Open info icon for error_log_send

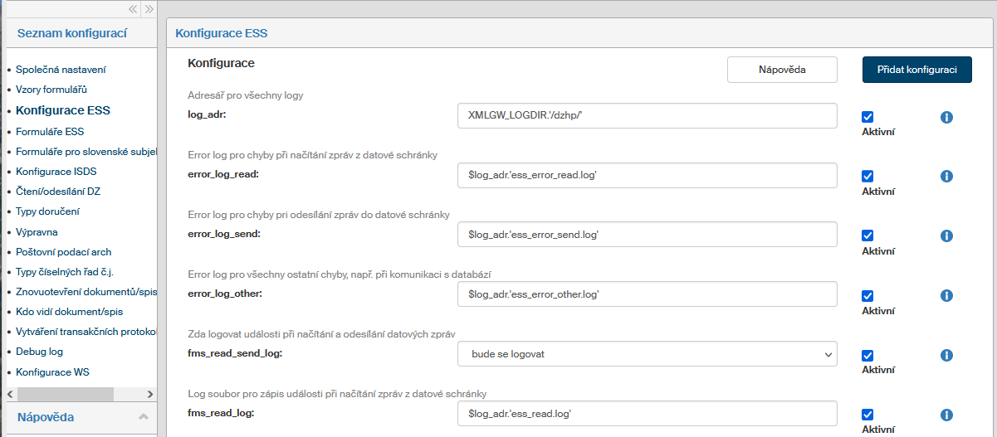[x=946, y=236]
